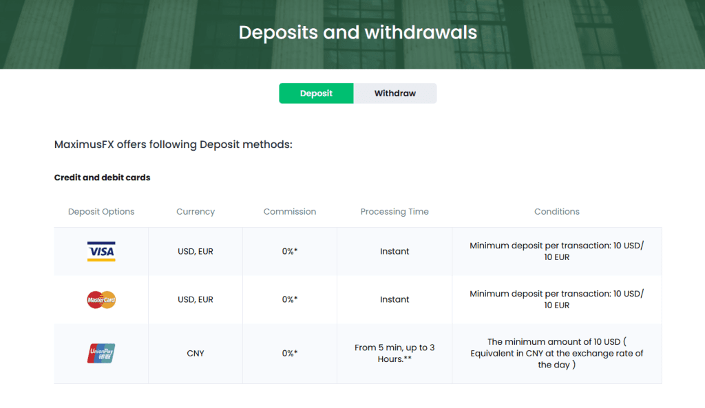Click UnionPay minimum amount conditions text
This screenshot has width=705, height=408.
[556, 353]
